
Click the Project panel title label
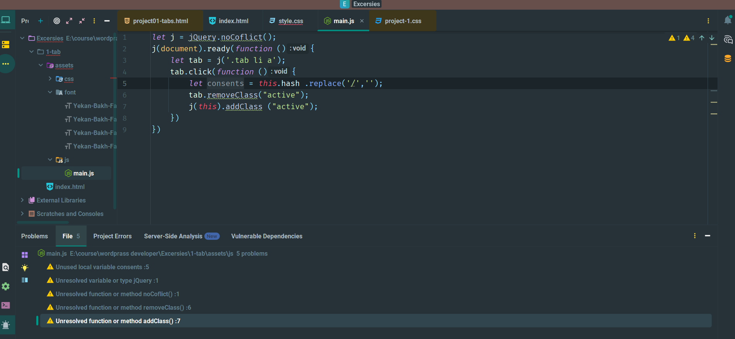tap(25, 21)
